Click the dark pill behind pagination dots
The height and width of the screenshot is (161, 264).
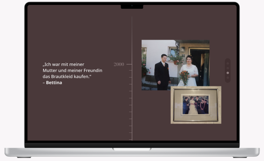tap(227, 71)
